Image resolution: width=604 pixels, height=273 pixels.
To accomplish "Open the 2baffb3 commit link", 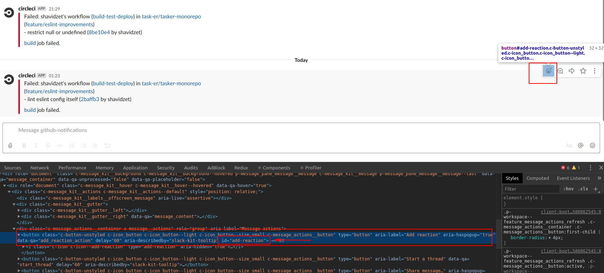I will (90, 99).
